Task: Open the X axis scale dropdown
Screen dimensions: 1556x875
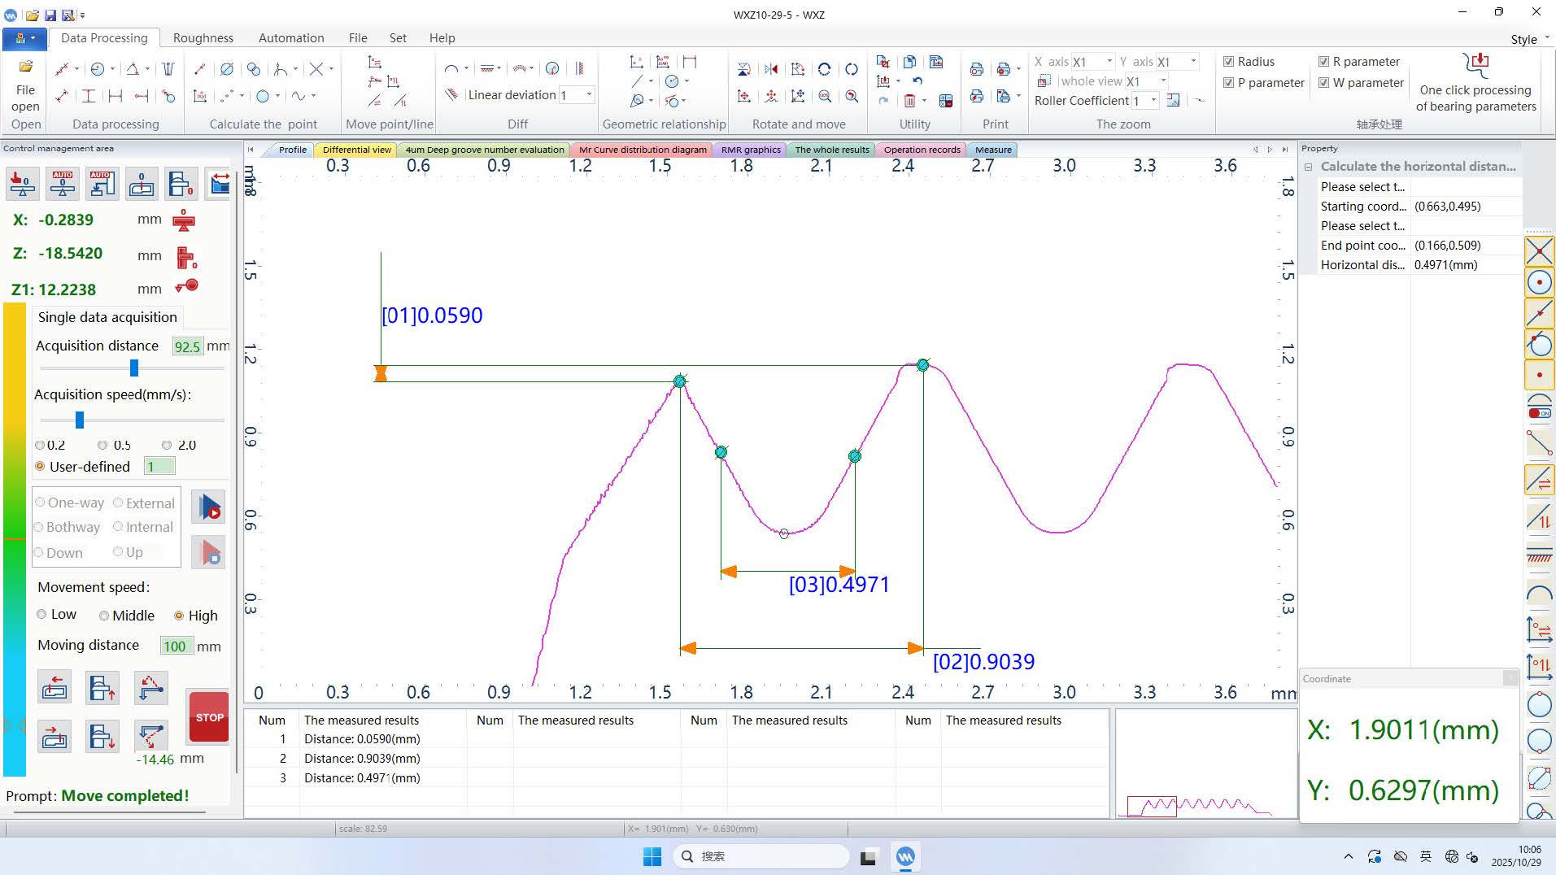Action: tap(1109, 62)
